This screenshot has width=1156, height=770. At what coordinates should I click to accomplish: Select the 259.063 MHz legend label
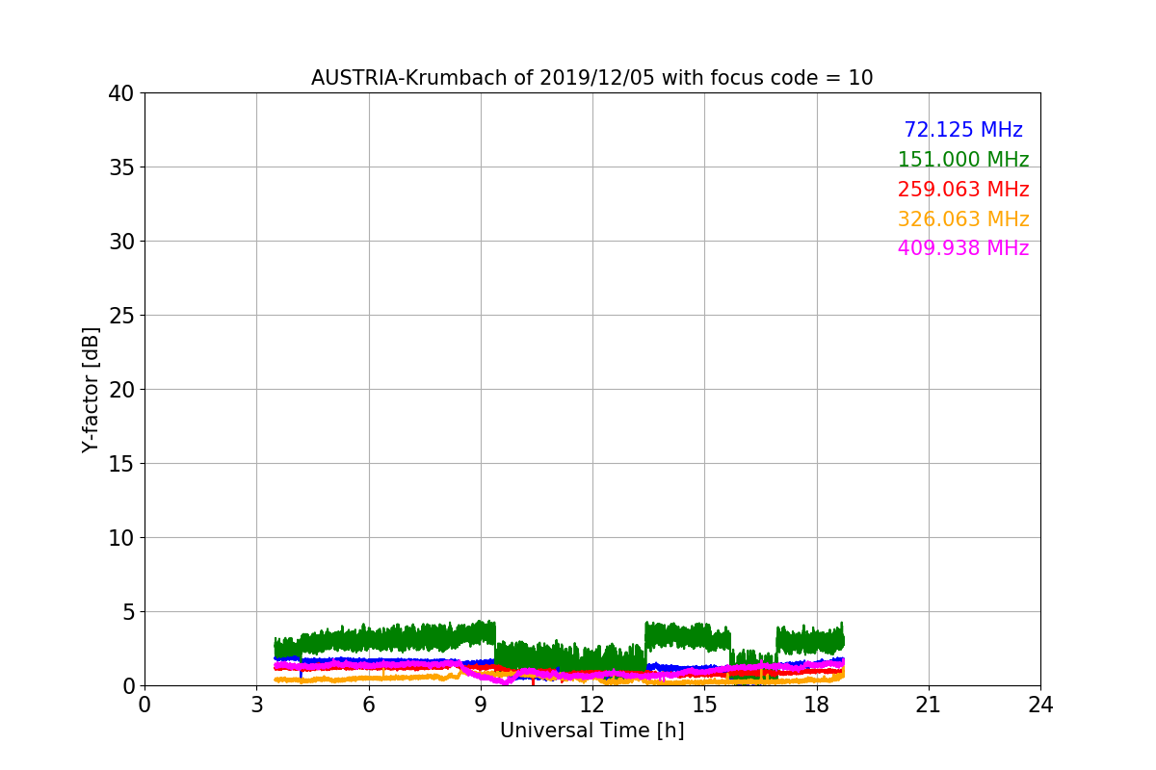pyautogui.click(x=963, y=190)
